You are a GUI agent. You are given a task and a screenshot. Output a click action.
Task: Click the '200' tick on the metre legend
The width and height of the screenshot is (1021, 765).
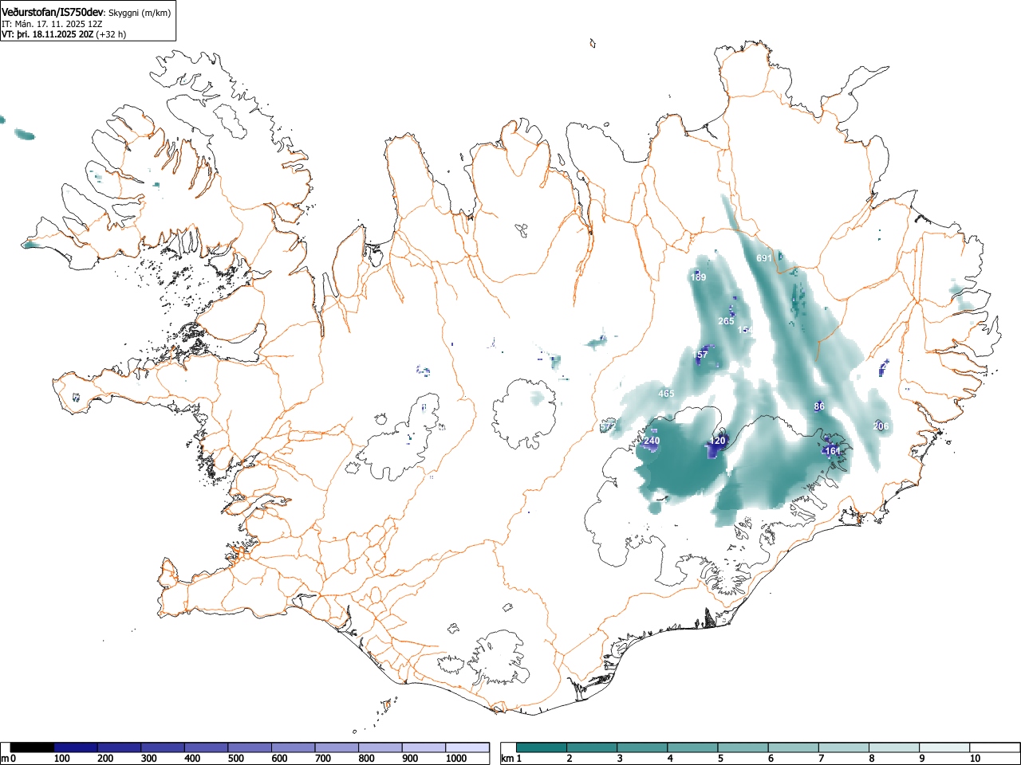[105, 759]
